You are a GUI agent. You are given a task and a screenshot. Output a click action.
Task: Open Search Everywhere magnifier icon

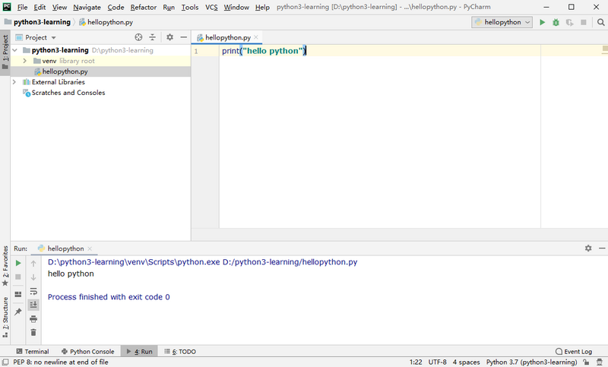[x=600, y=23]
